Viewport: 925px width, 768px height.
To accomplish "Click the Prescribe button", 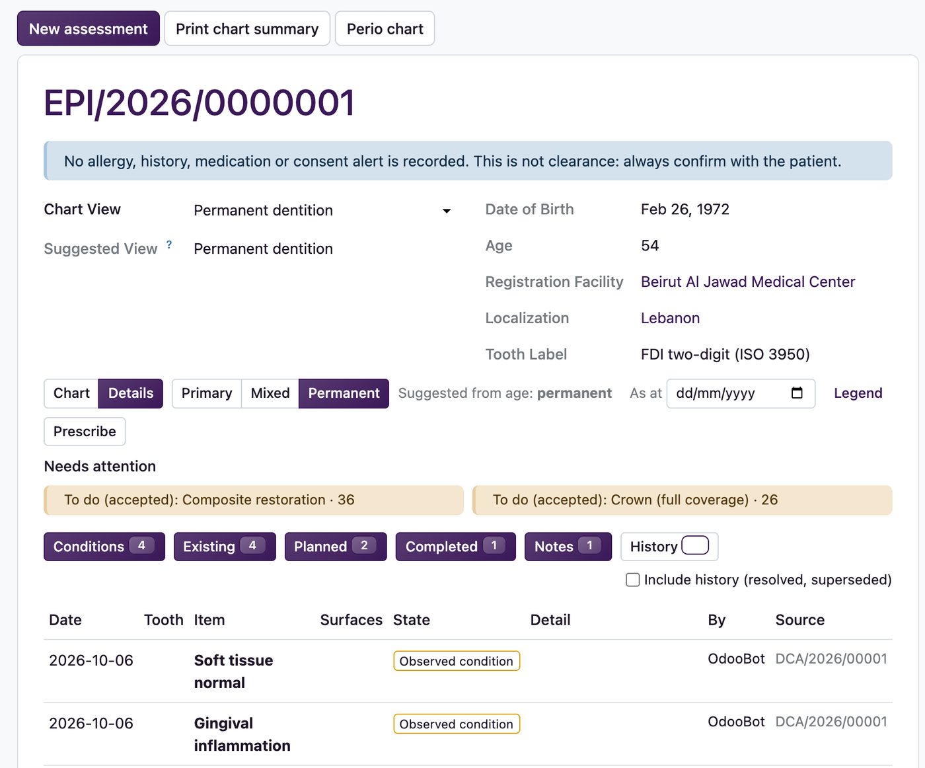I will (x=85, y=432).
